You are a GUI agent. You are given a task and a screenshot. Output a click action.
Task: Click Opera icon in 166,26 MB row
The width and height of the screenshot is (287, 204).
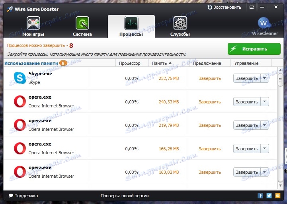(20, 148)
